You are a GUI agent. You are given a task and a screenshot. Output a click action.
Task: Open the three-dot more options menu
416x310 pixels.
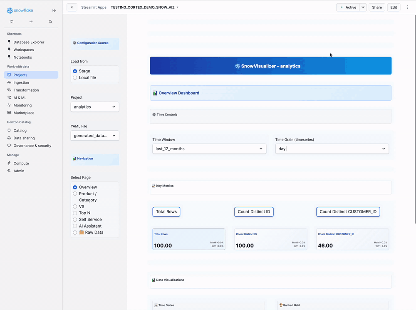coord(408,7)
